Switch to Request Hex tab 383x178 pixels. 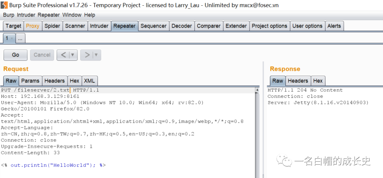74,81
